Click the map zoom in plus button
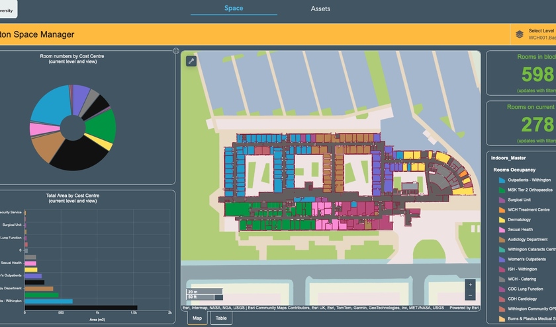The image size is (556, 327). pos(470,285)
